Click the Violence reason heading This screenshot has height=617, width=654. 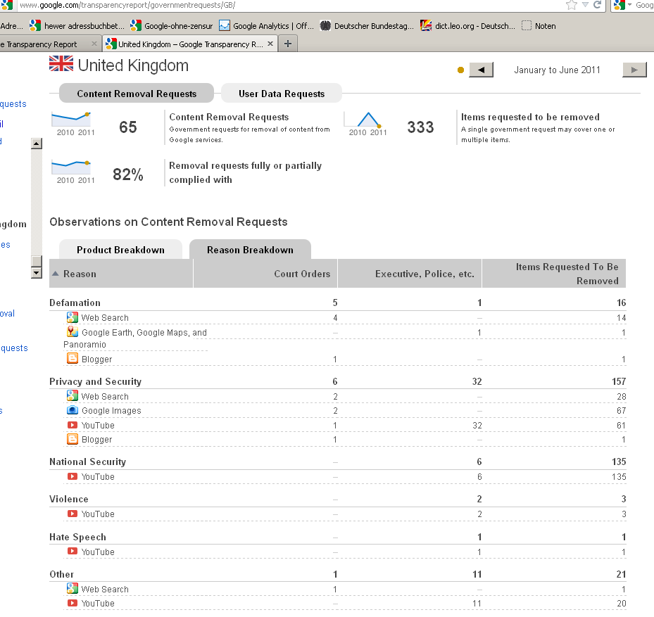coord(69,499)
